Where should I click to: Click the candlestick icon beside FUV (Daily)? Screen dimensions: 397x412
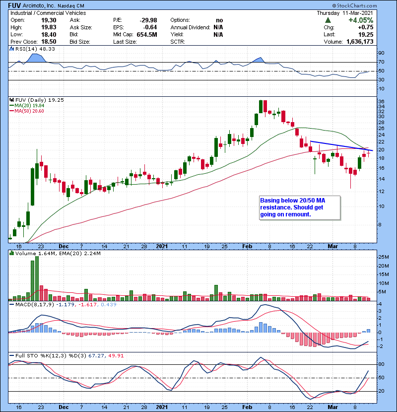11,100
